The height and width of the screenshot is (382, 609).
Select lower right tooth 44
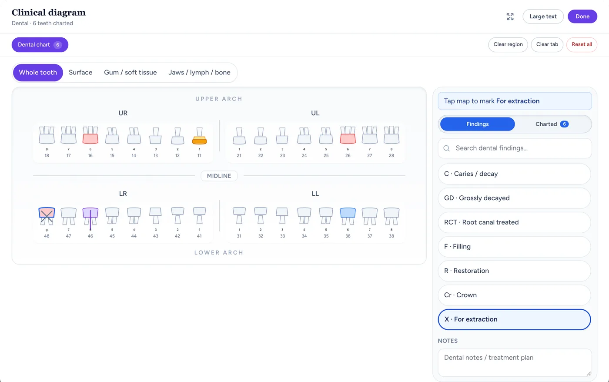pos(134,216)
